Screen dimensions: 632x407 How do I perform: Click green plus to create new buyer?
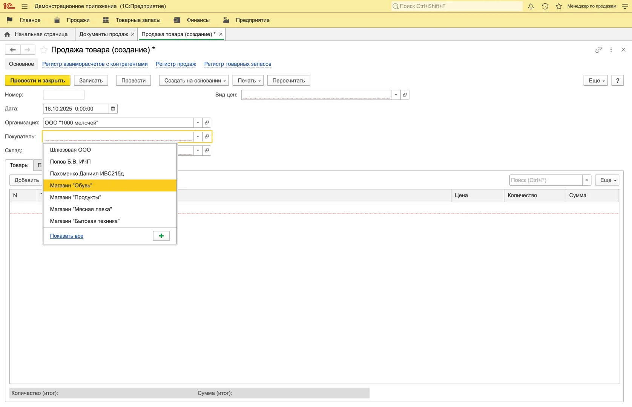click(161, 236)
